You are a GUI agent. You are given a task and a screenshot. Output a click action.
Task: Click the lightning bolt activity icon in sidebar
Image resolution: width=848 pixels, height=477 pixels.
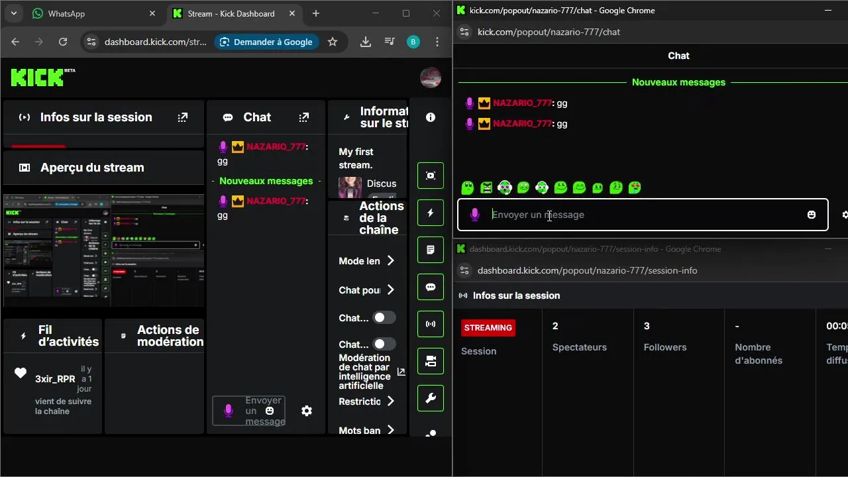point(431,213)
